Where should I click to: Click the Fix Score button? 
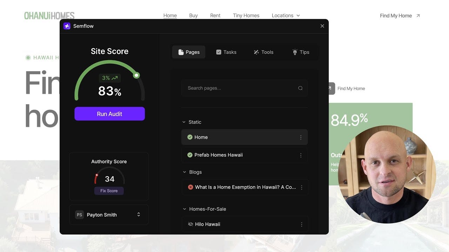(109, 191)
